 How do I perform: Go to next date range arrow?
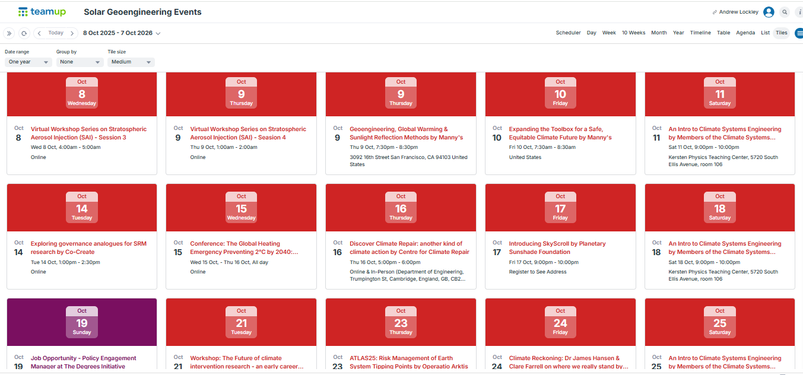[x=72, y=33]
